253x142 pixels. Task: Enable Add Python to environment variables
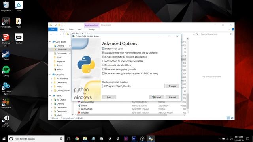[104, 61]
